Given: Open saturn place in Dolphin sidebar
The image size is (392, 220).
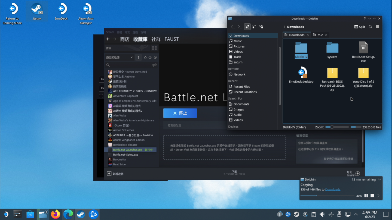Looking at the screenshot, I should click(252, 62).
